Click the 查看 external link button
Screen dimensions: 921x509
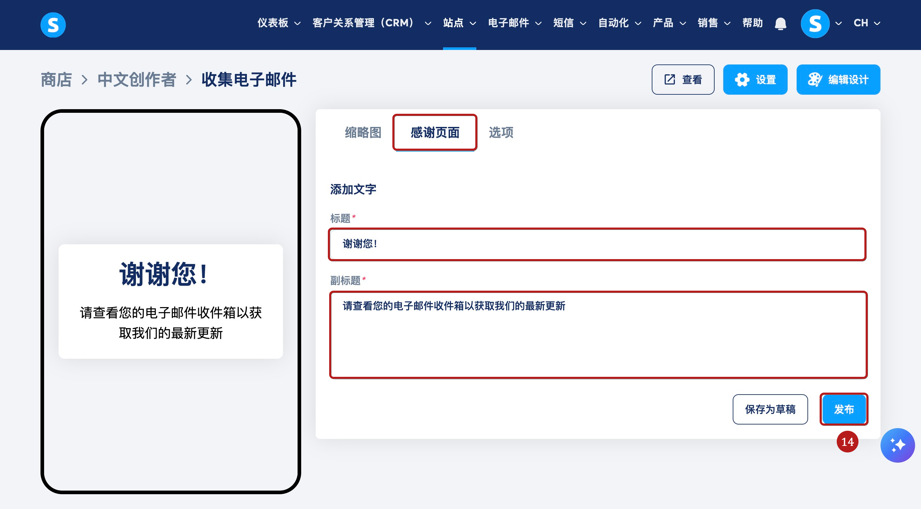pos(683,79)
